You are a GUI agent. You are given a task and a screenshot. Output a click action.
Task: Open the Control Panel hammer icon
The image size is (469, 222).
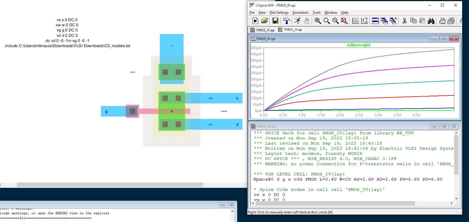[x=286, y=21]
